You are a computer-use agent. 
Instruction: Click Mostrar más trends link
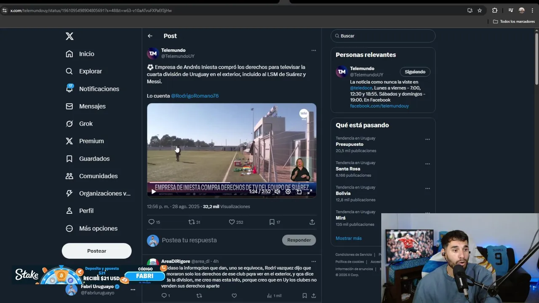pyautogui.click(x=349, y=238)
